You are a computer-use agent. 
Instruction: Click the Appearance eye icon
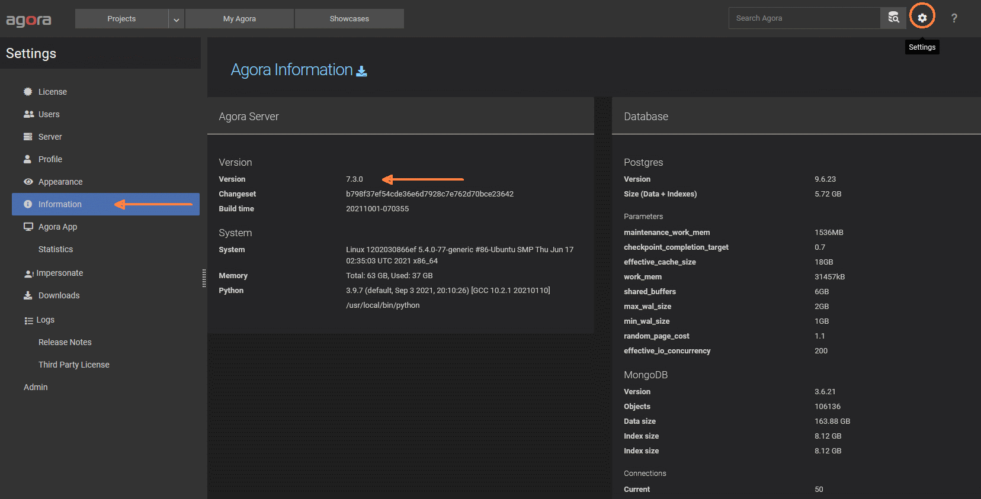click(x=28, y=182)
